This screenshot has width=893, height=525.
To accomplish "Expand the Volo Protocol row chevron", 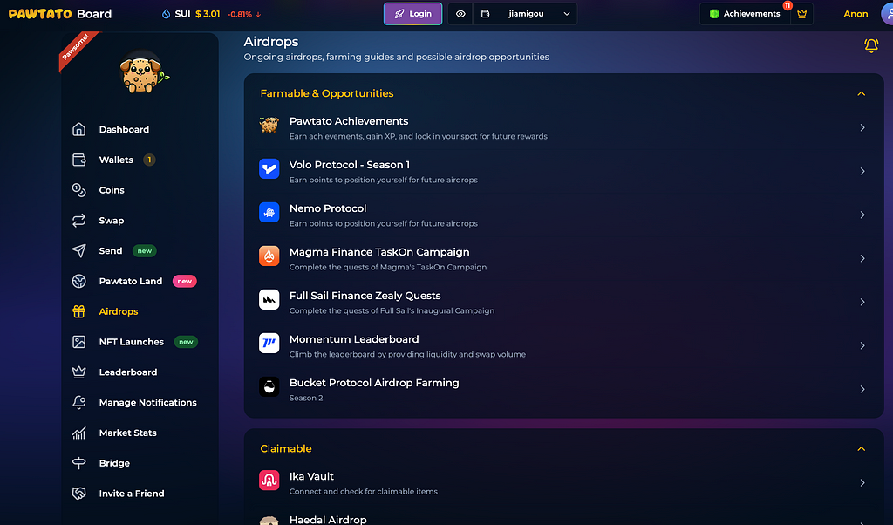I will tap(862, 172).
